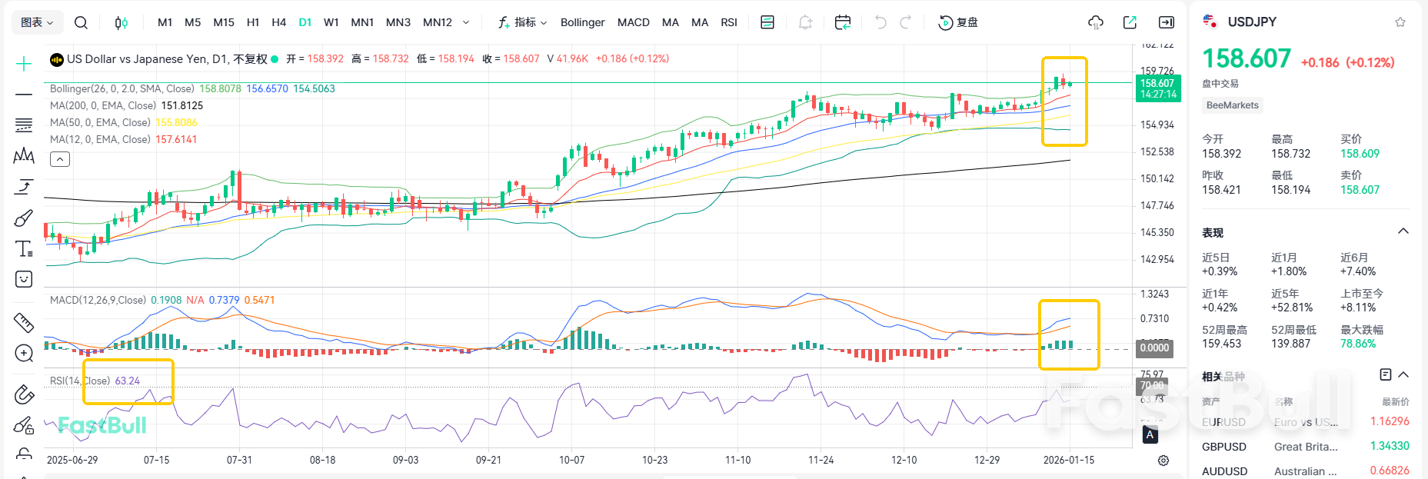This screenshot has height=479, width=1428.
Task: Select the crosshair cursor tool
Action: coord(24,64)
